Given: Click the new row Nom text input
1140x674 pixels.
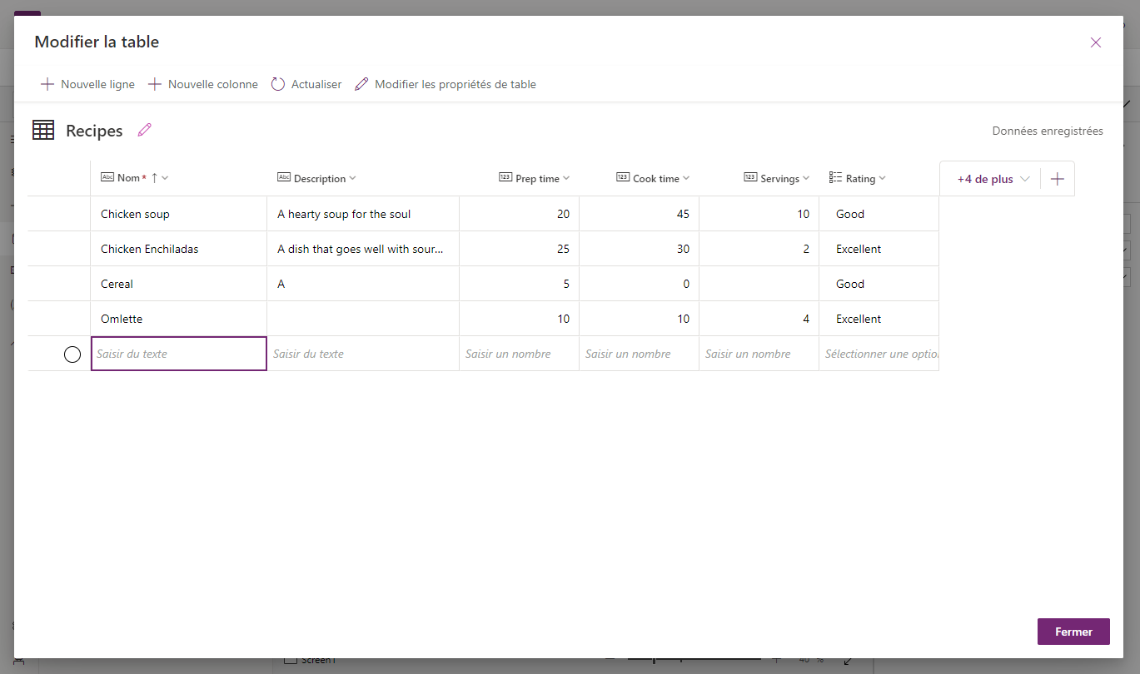Looking at the screenshot, I should 179,354.
